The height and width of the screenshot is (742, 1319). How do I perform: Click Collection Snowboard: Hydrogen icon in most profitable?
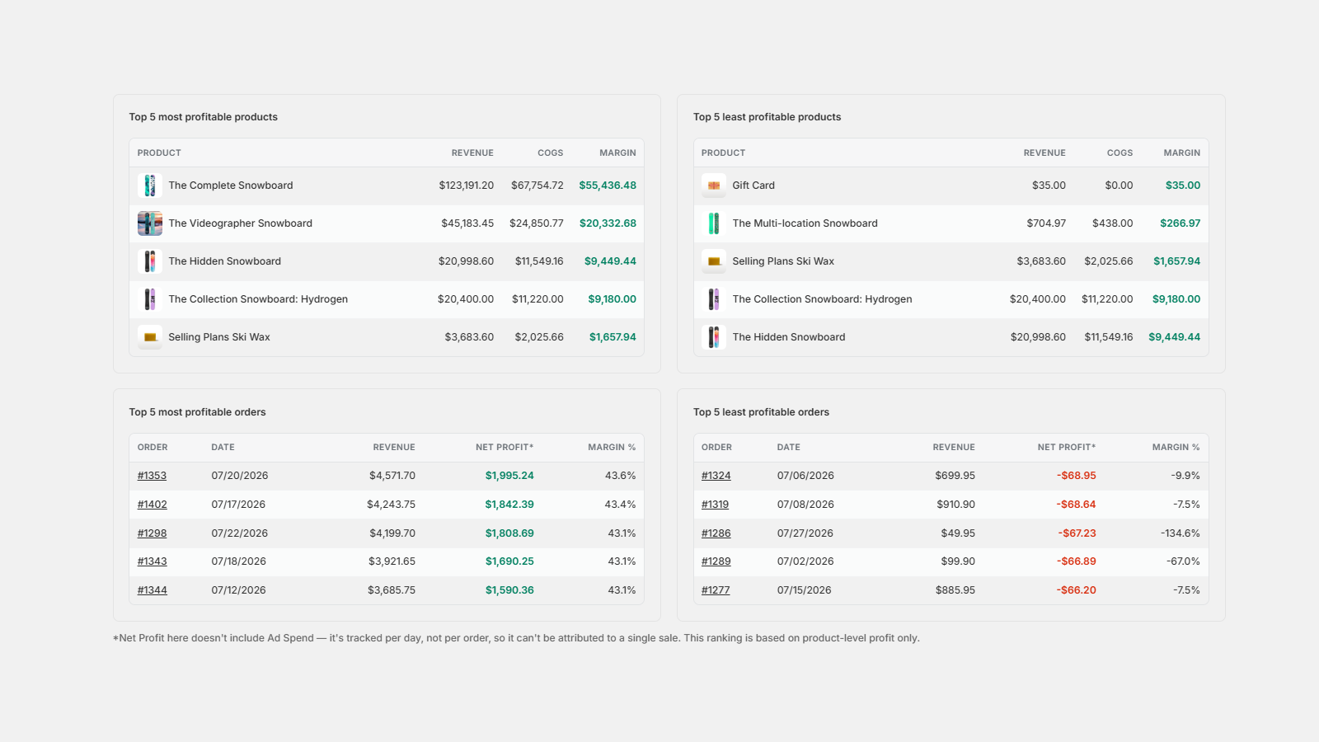tap(150, 299)
